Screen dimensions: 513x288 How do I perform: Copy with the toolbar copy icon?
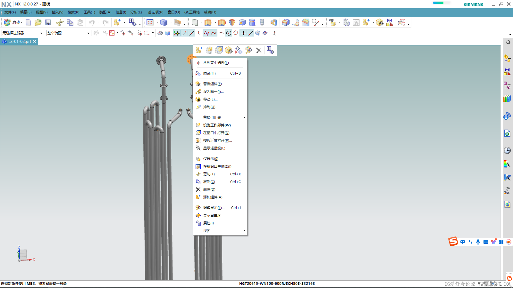click(x=70, y=22)
